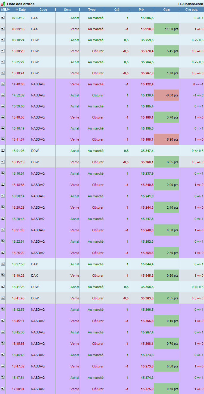Select the -6,90 pts loss cell
Viewport: 204px width, 394px height.
tap(167, 139)
